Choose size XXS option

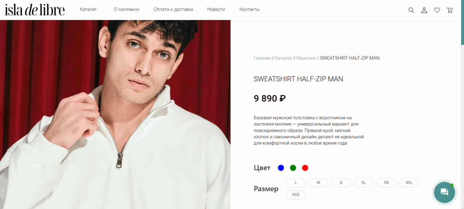296,195
